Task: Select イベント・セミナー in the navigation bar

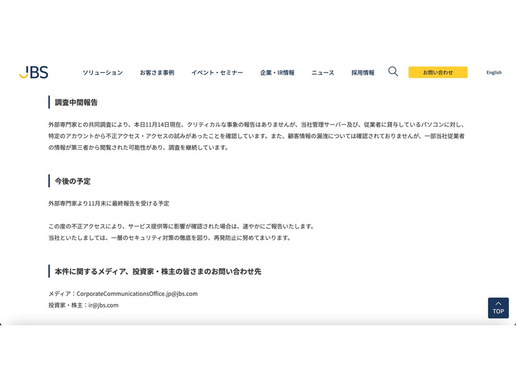Action: coord(217,72)
